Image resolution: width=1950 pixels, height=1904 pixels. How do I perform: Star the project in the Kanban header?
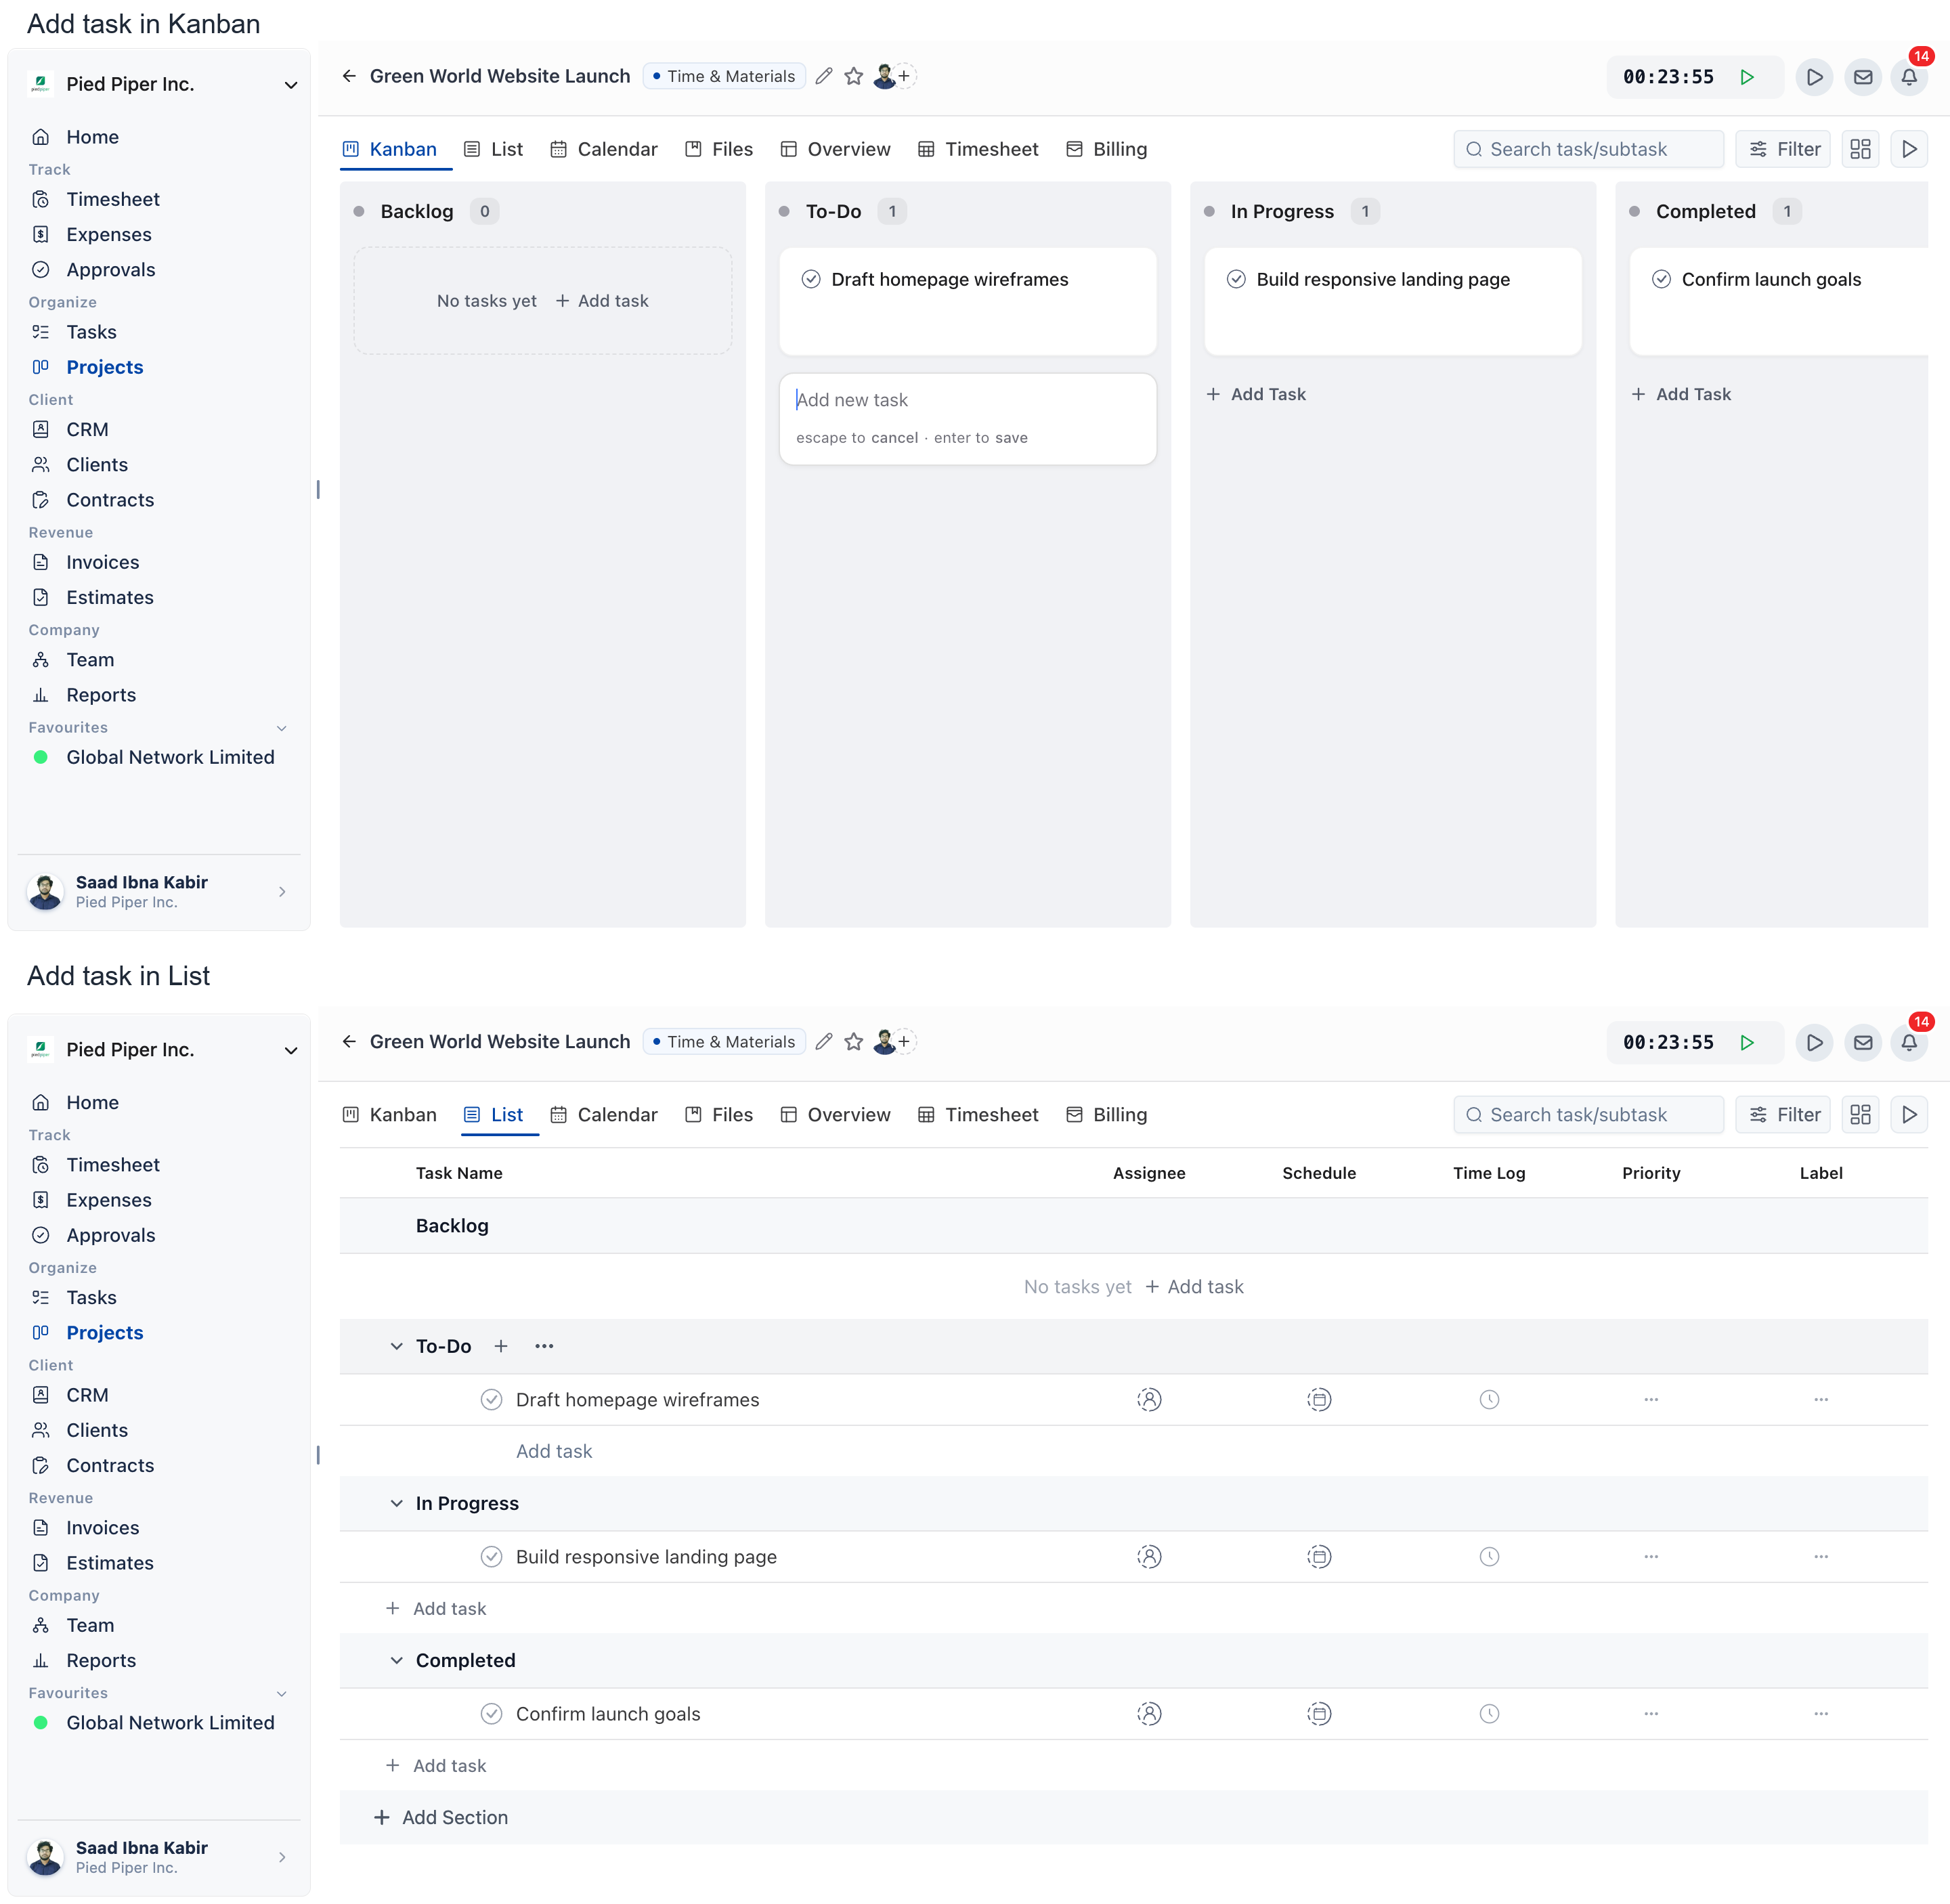click(853, 76)
